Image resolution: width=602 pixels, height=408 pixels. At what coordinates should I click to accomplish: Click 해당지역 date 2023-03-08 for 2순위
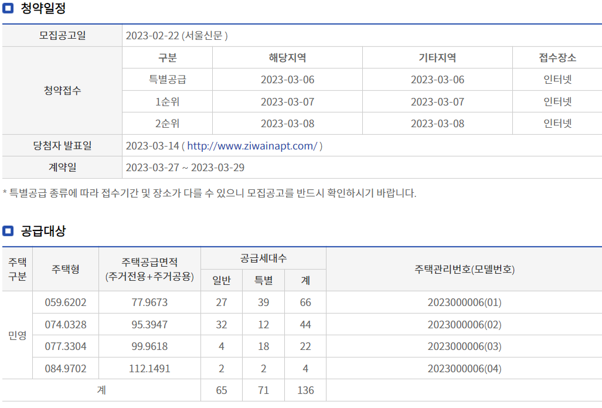coord(287,124)
